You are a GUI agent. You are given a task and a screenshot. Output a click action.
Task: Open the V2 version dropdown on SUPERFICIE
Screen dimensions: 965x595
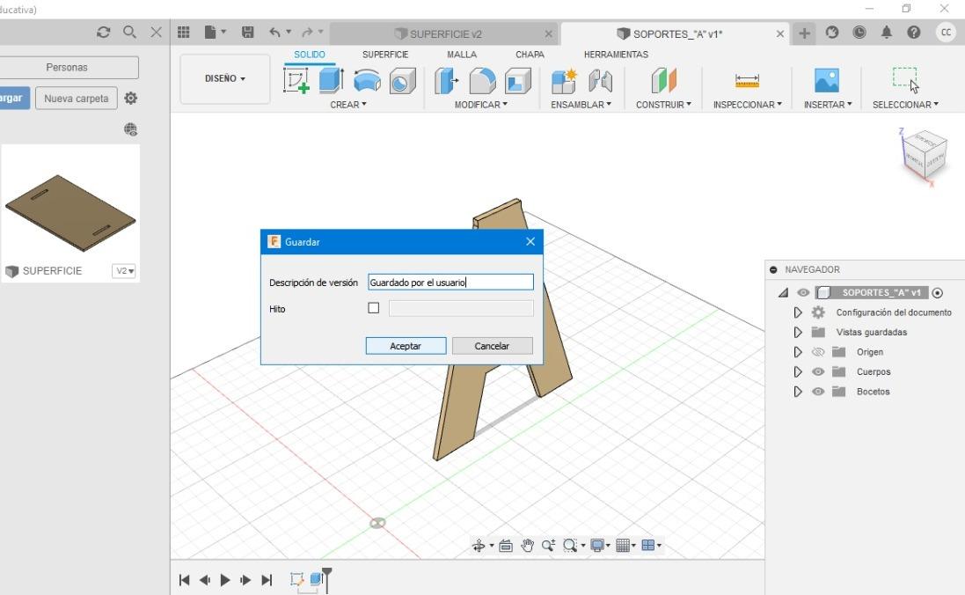pyautogui.click(x=124, y=271)
